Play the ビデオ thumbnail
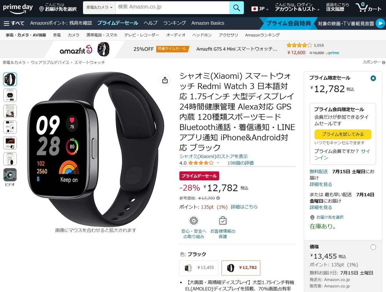 [x=10, y=175]
